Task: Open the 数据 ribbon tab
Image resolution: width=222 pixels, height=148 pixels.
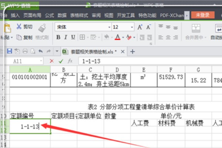Action: 62,15
